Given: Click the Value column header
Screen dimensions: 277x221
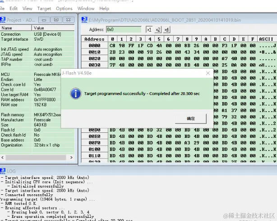Looking at the screenshot, I should (x=53, y=28).
